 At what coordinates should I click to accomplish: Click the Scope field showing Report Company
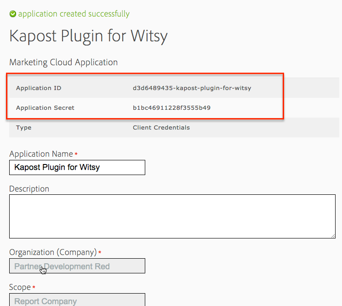(x=77, y=300)
